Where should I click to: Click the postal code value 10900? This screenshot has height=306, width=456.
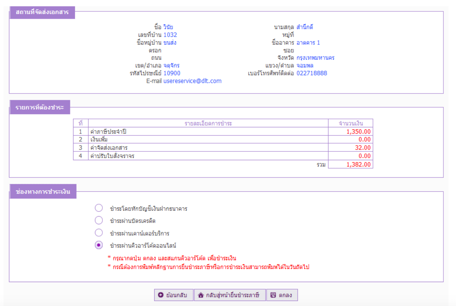coord(172,73)
